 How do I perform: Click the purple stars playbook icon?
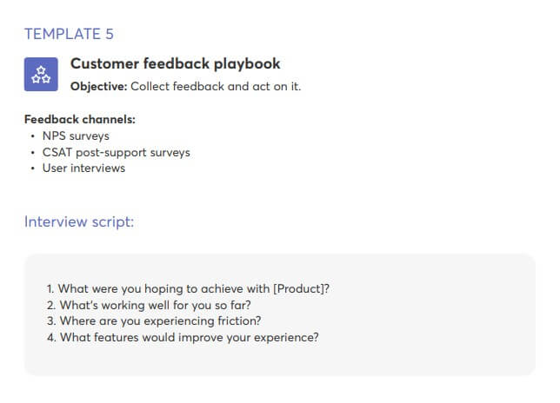pyautogui.click(x=41, y=75)
